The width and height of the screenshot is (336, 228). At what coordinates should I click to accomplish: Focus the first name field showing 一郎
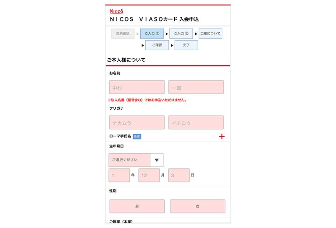pyautogui.click(x=196, y=87)
